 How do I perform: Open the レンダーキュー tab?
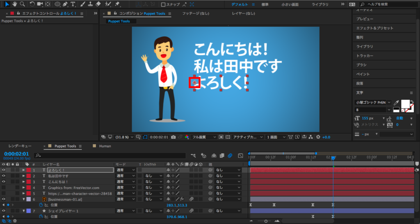point(20,146)
